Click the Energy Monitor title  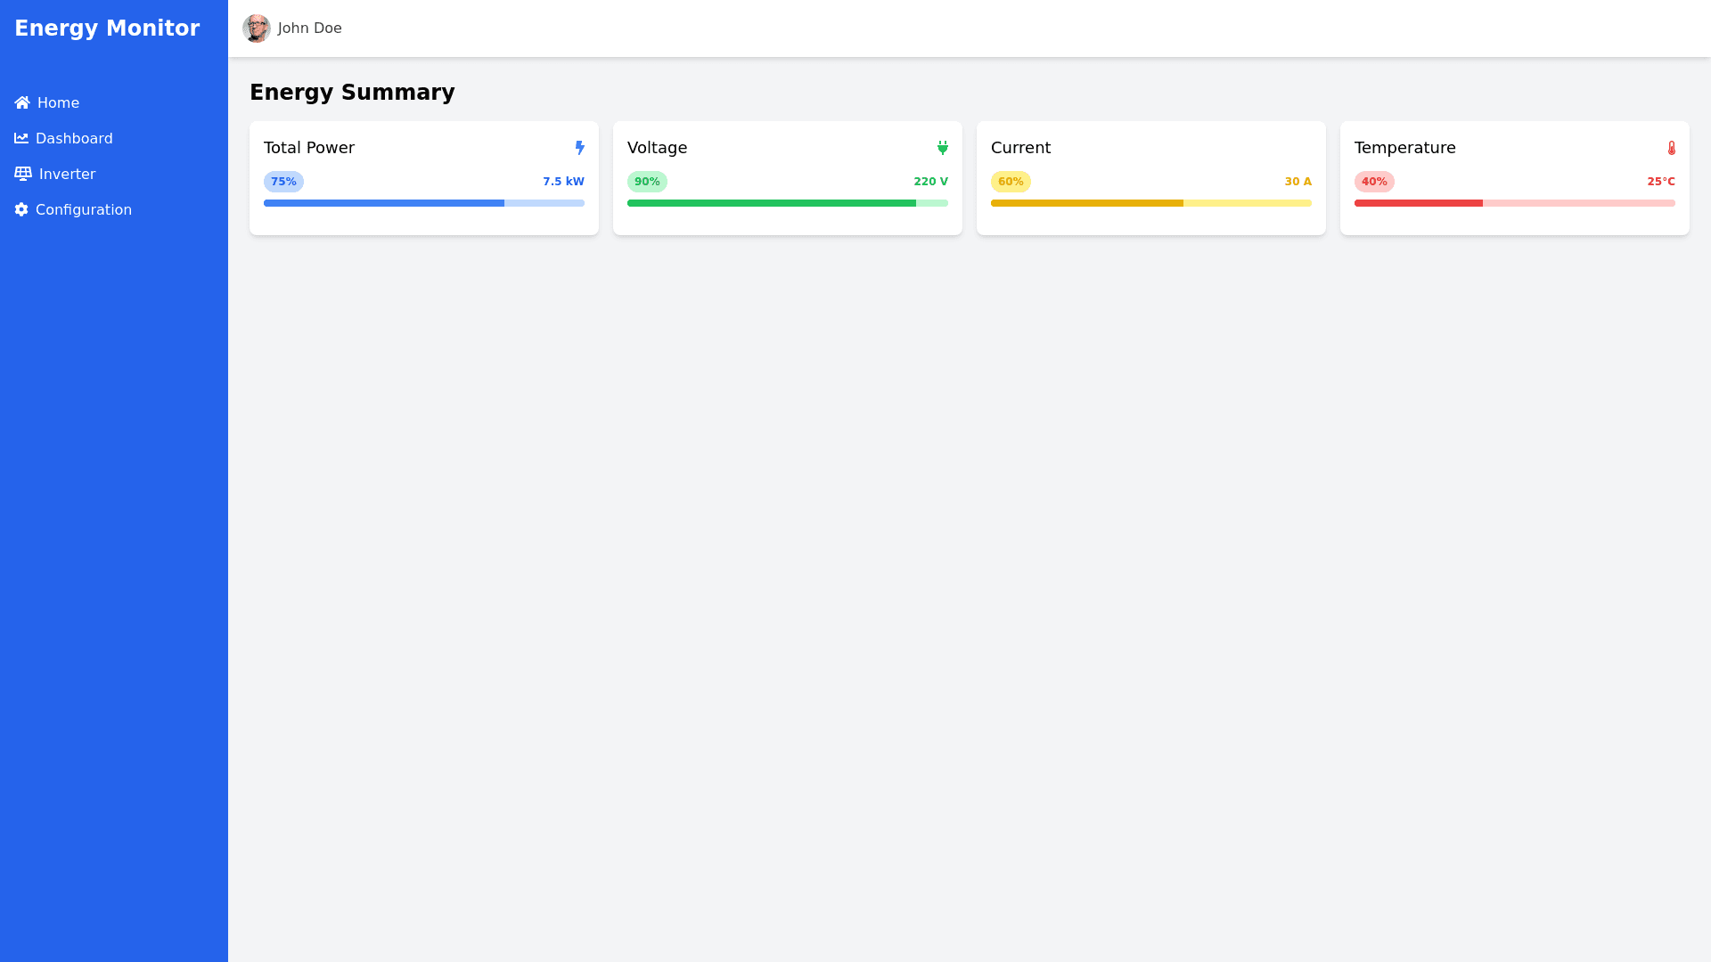107,29
